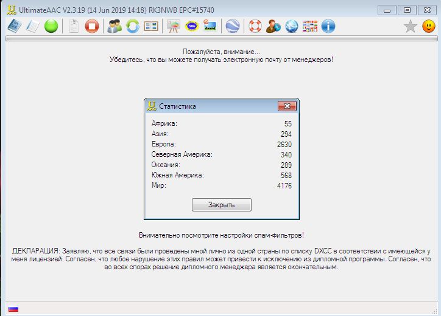Open the country flags language icon
This screenshot has height=316, width=441.
(x=310, y=26)
